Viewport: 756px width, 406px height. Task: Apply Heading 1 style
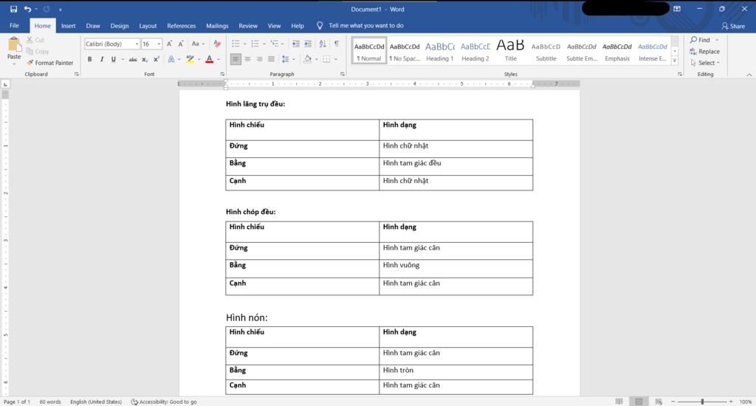tap(440, 51)
